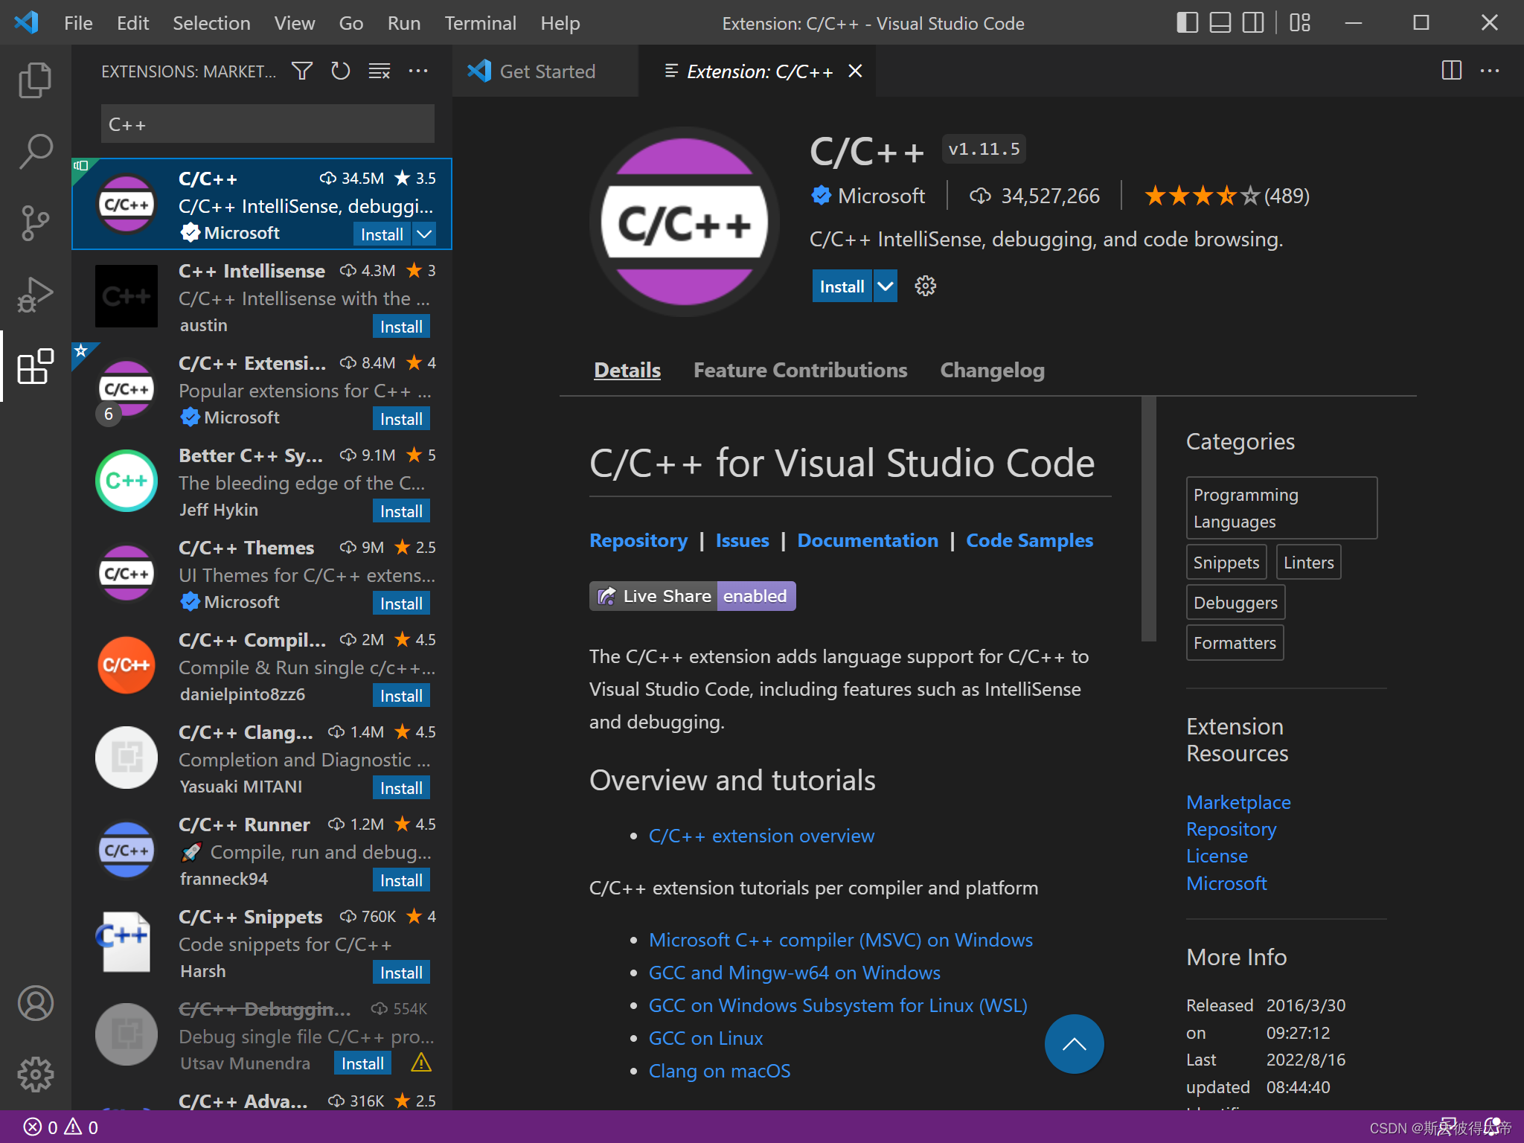Viewport: 1524px width, 1143px height.
Task: Open the Selection menu
Action: [x=211, y=23]
